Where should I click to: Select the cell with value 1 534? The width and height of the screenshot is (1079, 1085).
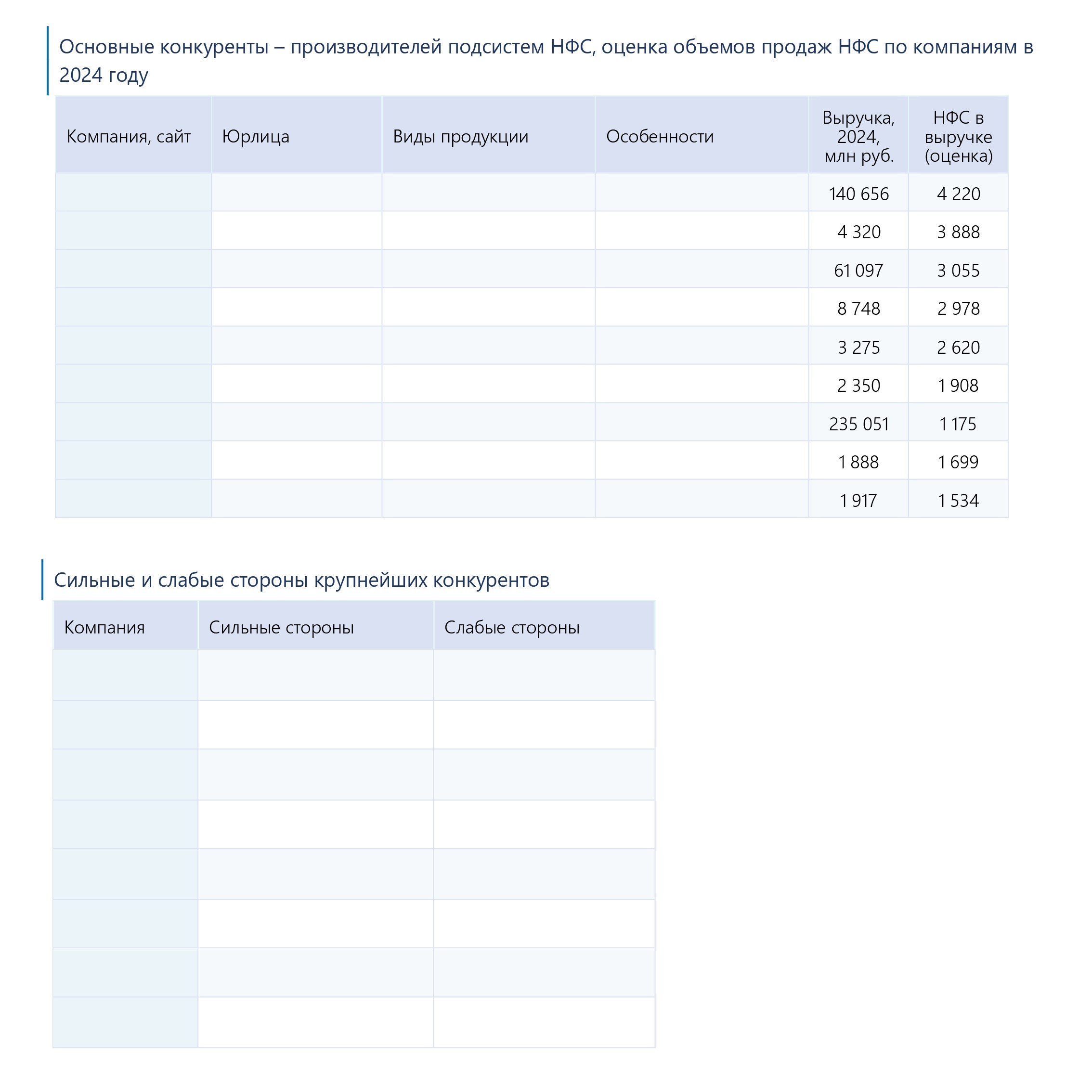click(958, 500)
